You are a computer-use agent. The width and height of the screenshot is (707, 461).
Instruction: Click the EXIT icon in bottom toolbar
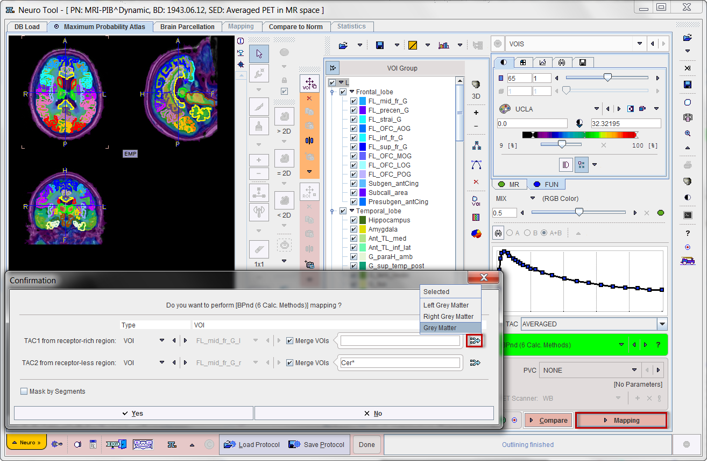[116, 444]
